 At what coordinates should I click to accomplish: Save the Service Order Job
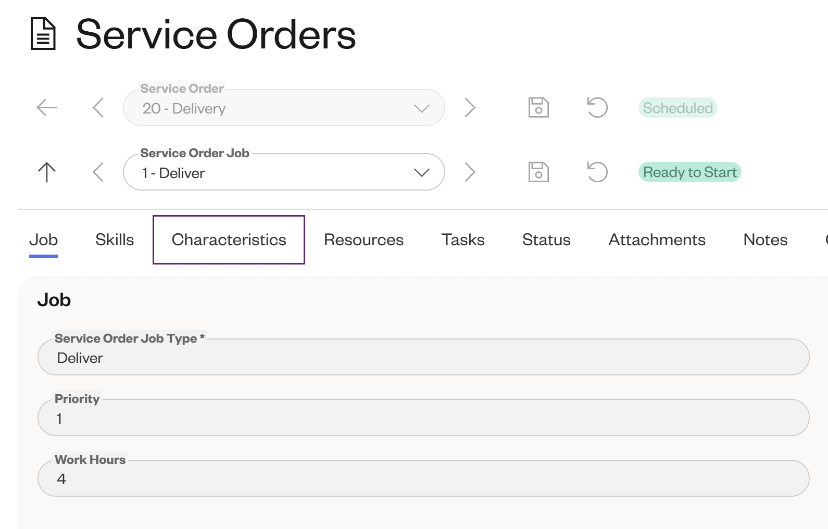point(538,172)
